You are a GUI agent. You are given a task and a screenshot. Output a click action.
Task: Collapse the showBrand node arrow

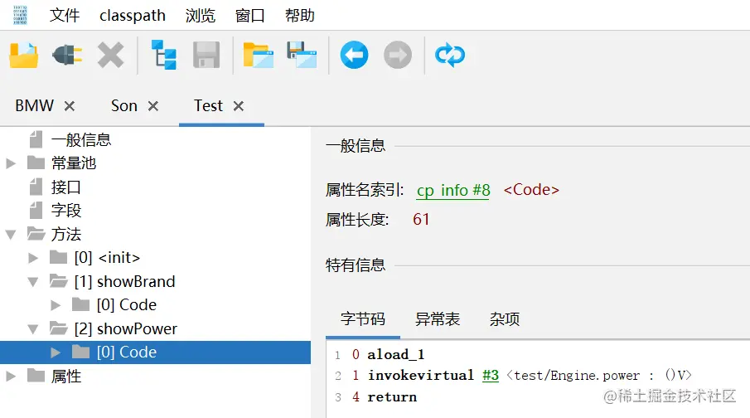33,282
